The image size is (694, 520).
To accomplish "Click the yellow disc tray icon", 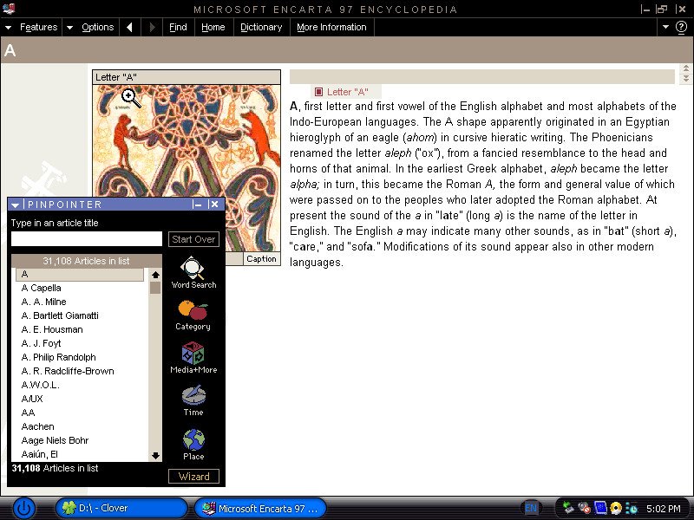I will pyautogui.click(x=616, y=508).
